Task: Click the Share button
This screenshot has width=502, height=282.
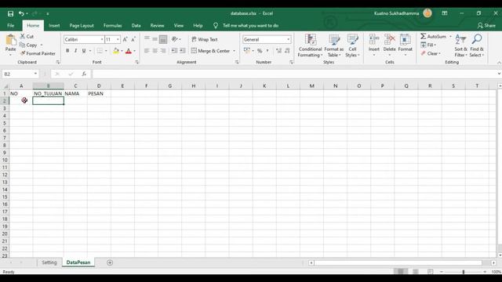Action: pyautogui.click(x=486, y=26)
